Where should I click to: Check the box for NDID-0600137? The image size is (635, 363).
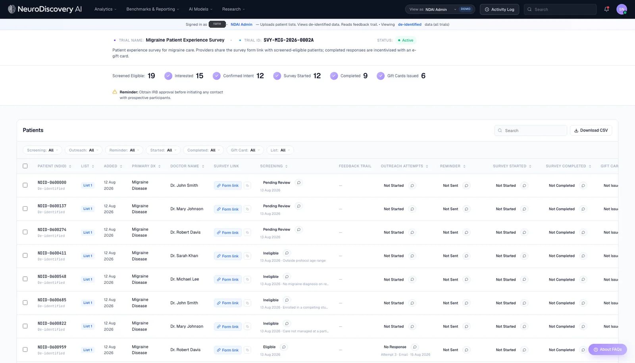[x=25, y=209]
